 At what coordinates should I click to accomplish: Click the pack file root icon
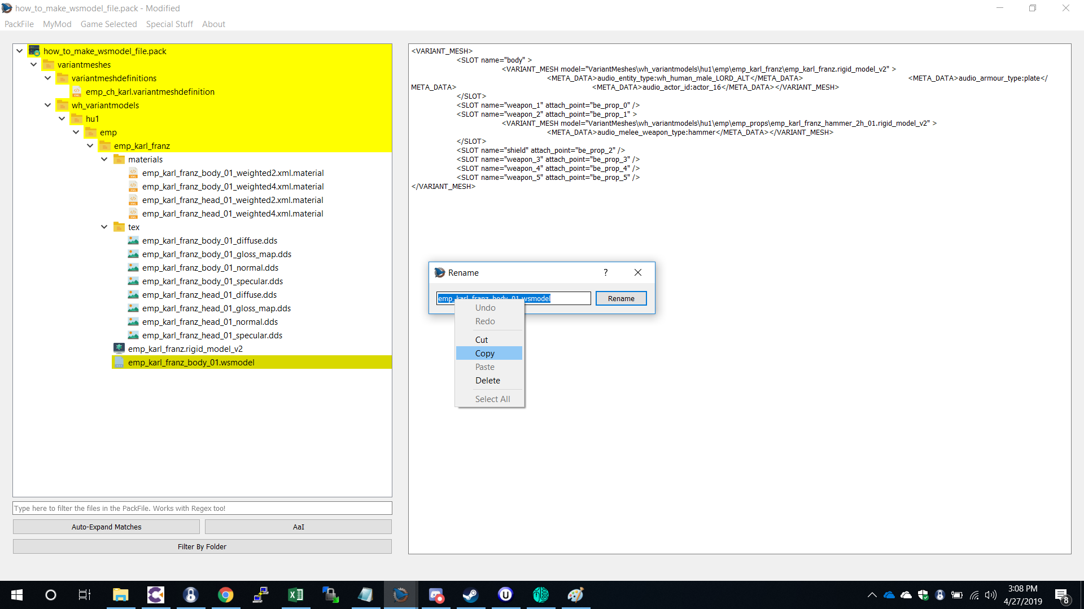(x=34, y=51)
